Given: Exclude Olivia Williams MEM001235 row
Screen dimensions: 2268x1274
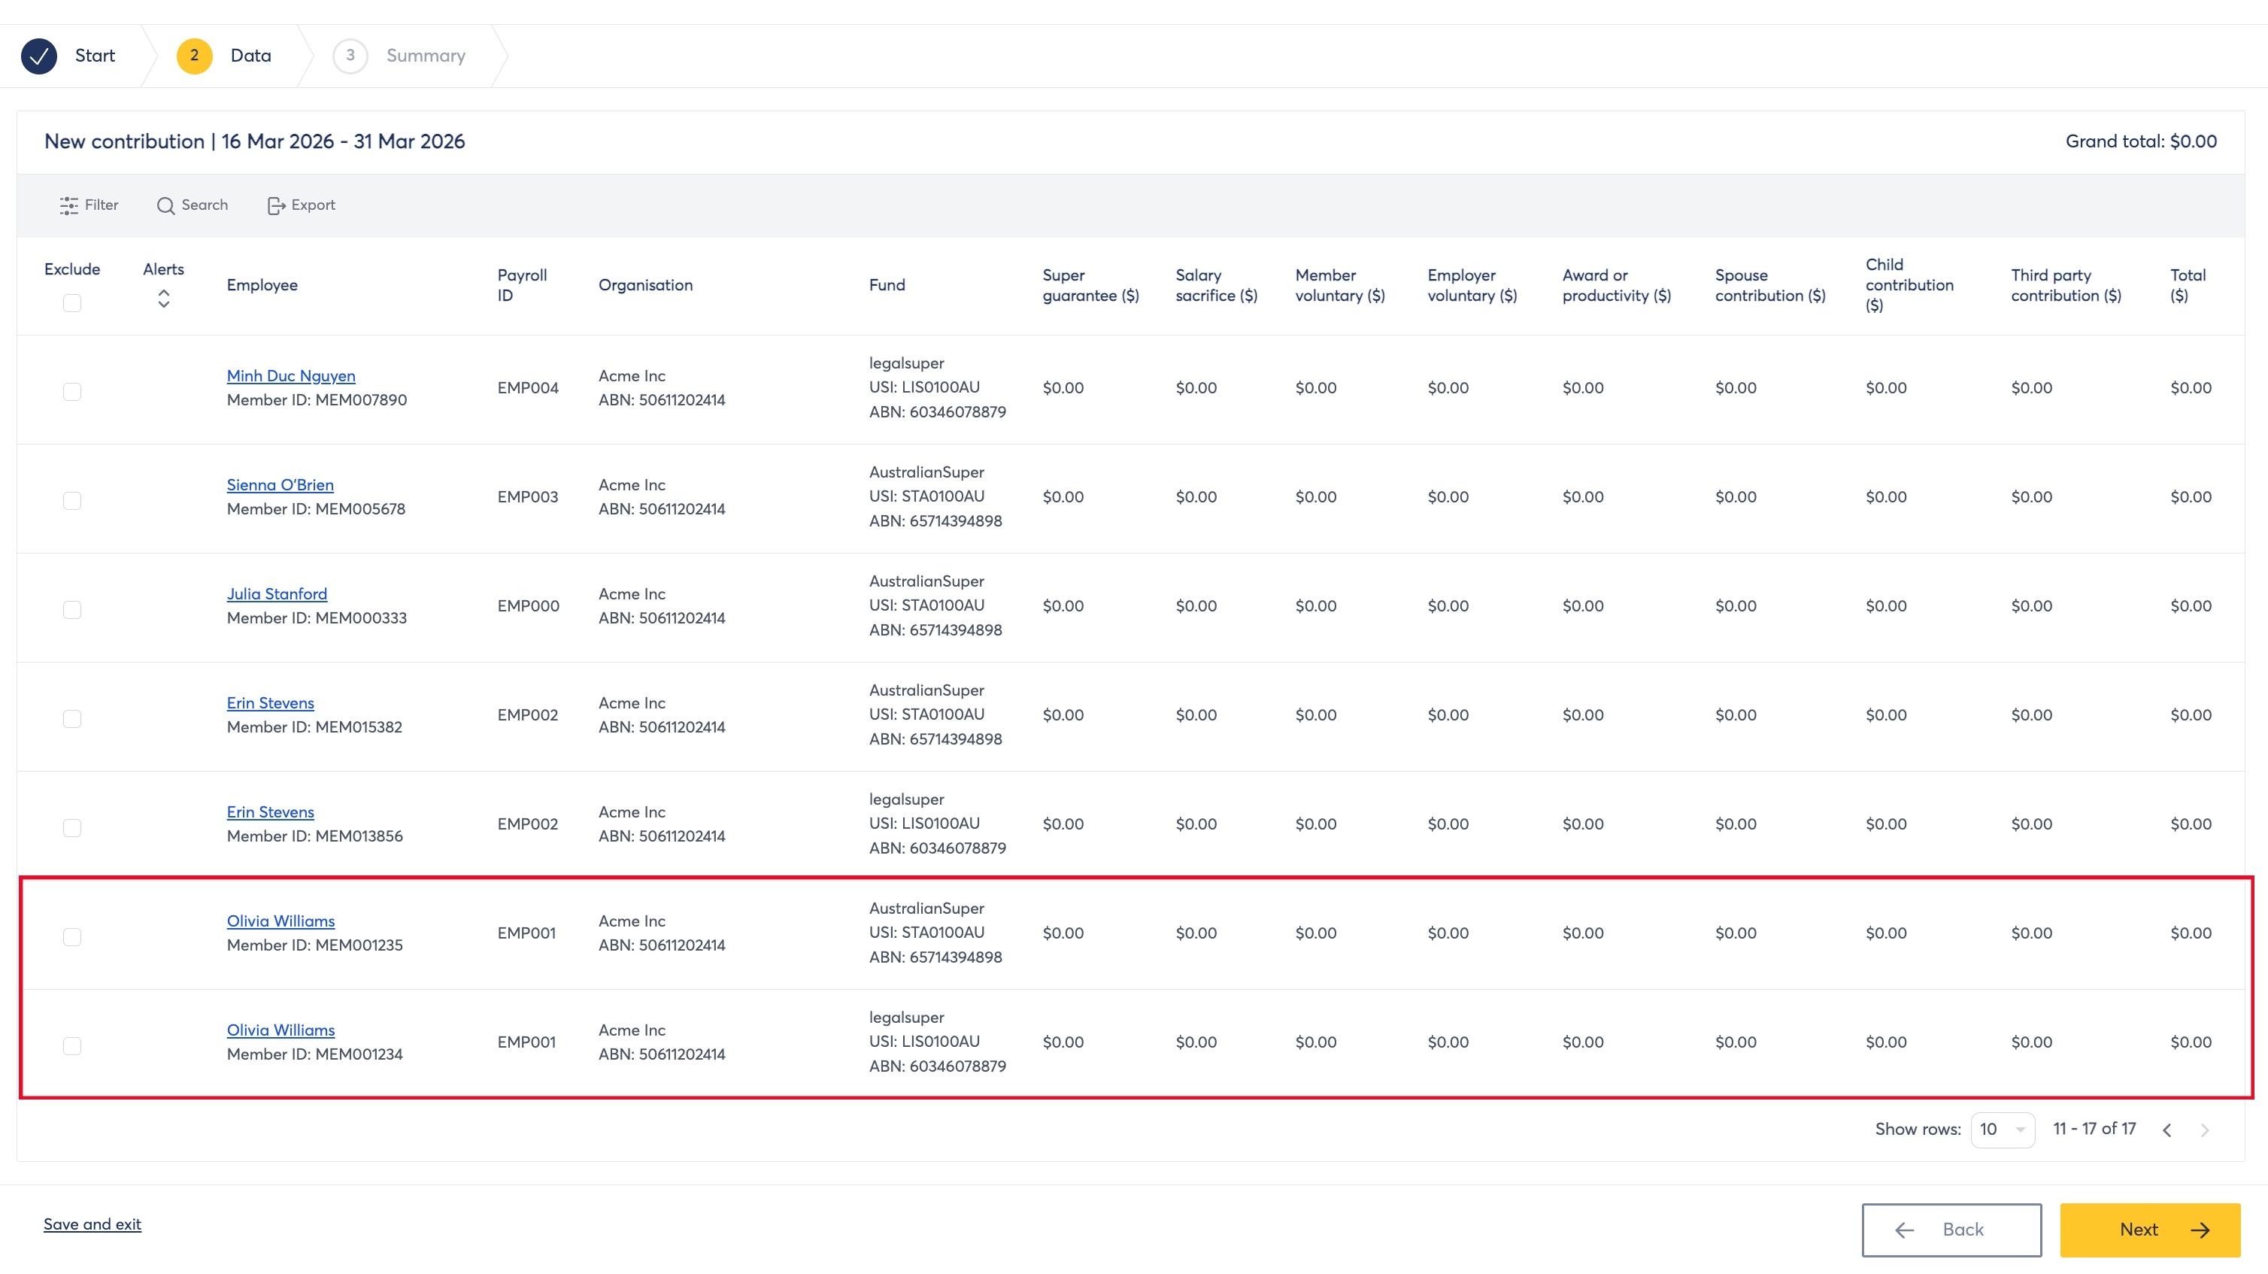Looking at the screenshot, I should (x=72, y=937).
